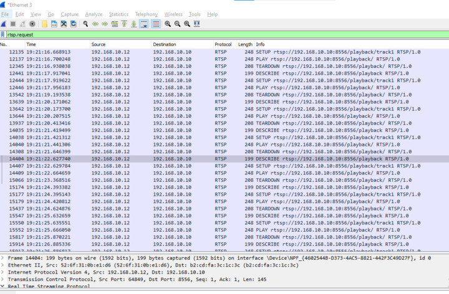Click the find packet magnifier icon
This screenshot has width=449, height=294.
[x=85, y=24]
